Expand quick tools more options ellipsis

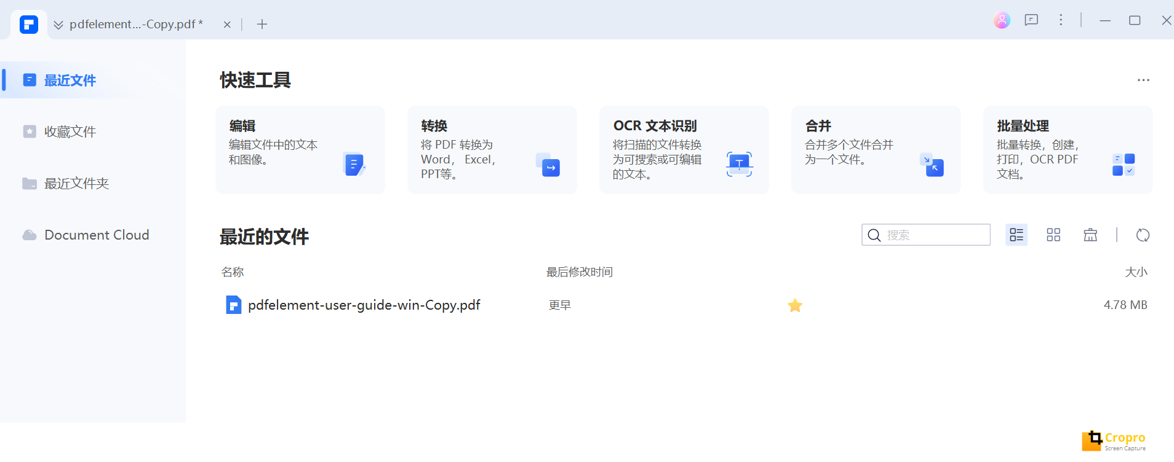(1143, 80)
